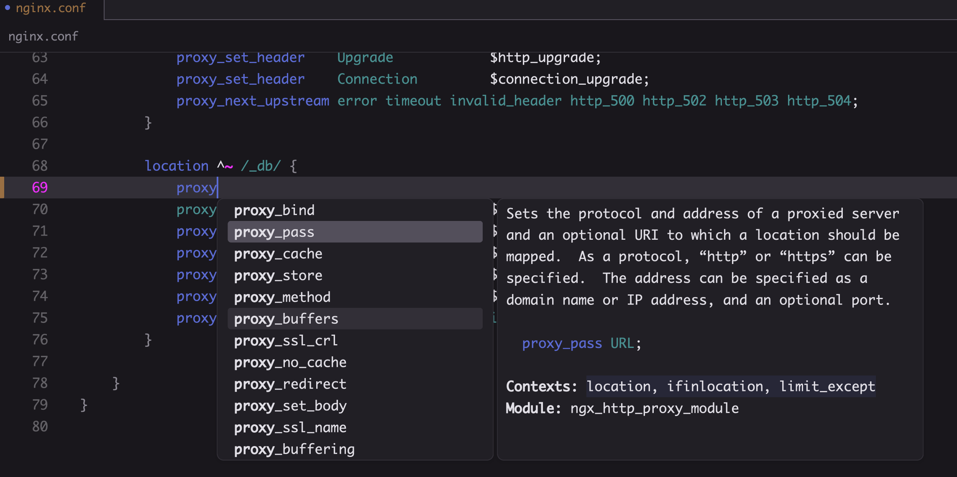Click nginx.conf in the breadcrumb bar
Image resolution: width=957 pixels, height=477 pixels.
point(43,36)
